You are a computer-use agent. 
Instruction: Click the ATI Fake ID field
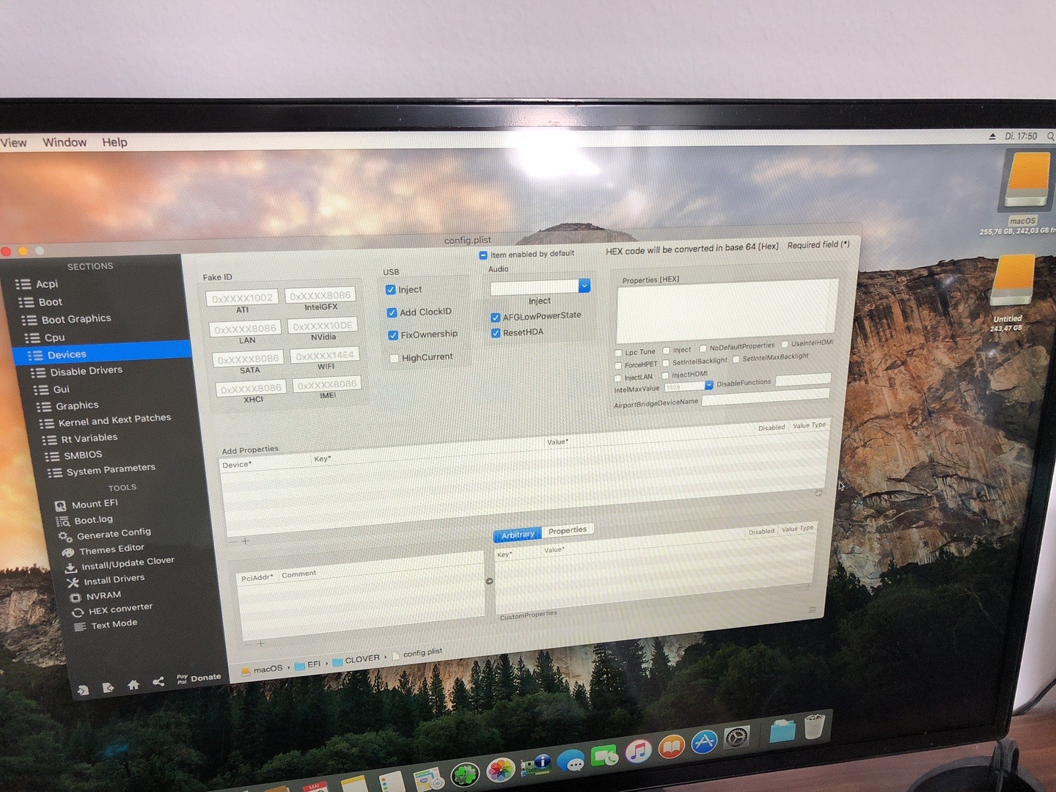(x=242, y=298)
